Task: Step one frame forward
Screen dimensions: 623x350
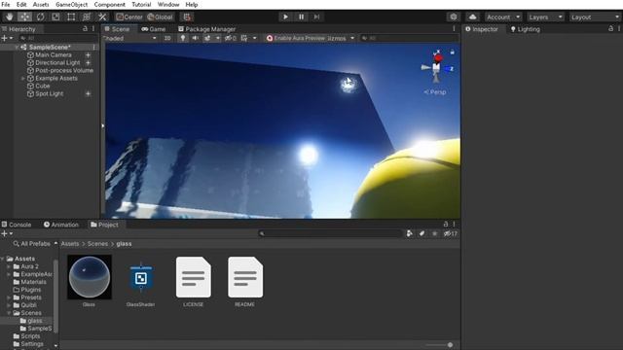Action: pos(316,17)
